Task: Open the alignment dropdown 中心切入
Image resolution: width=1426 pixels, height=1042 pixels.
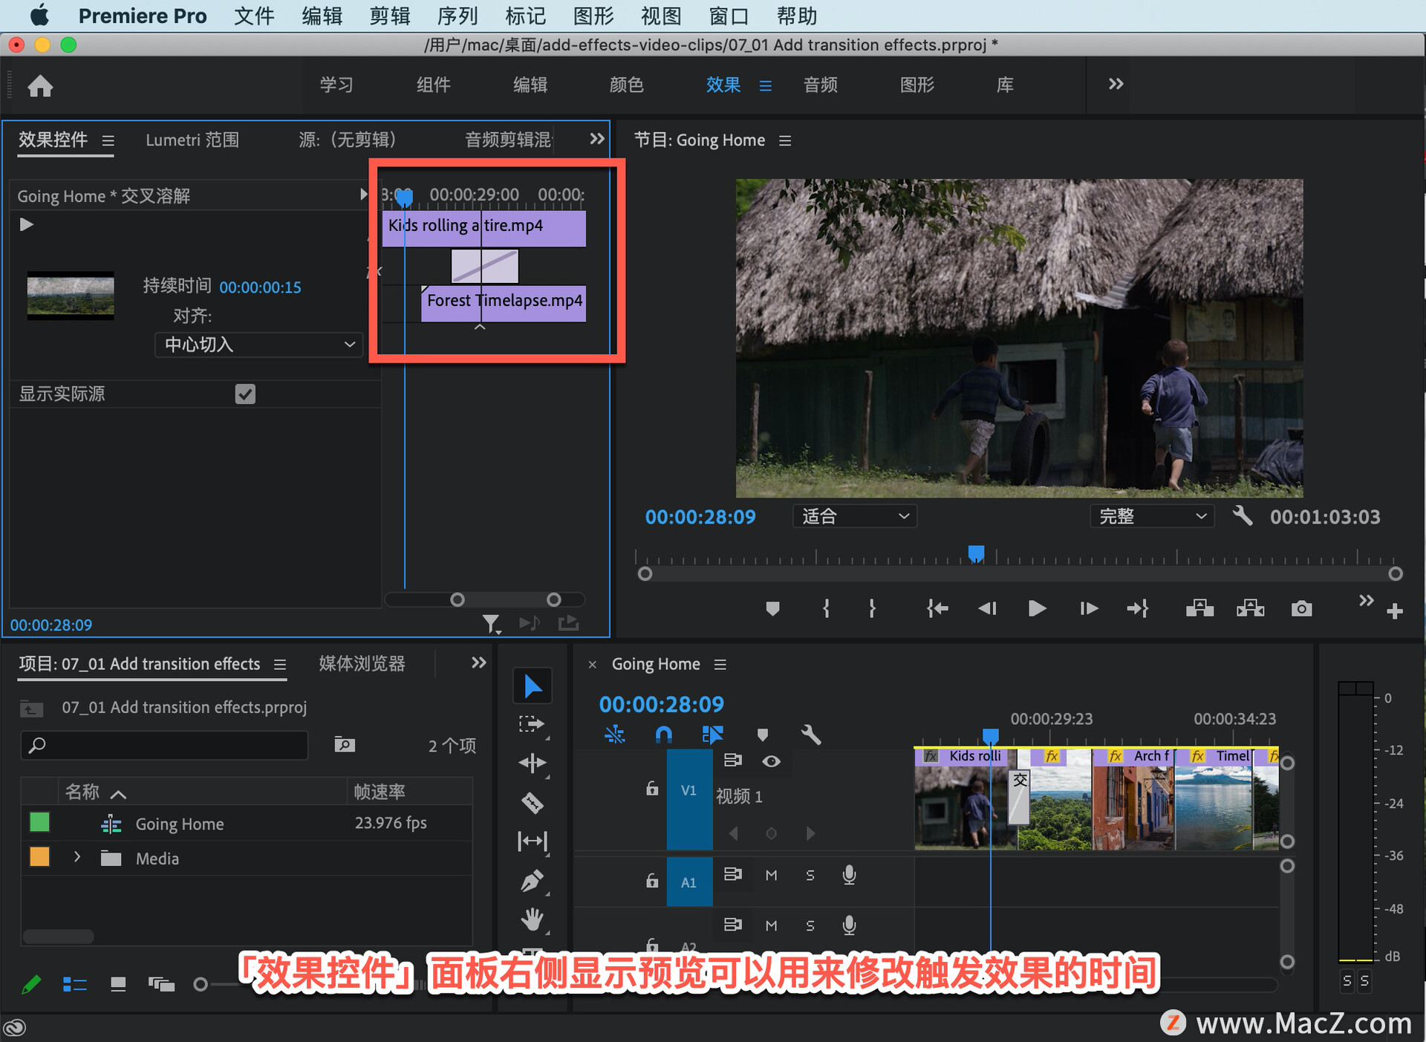Action: [x=258, y=345]
